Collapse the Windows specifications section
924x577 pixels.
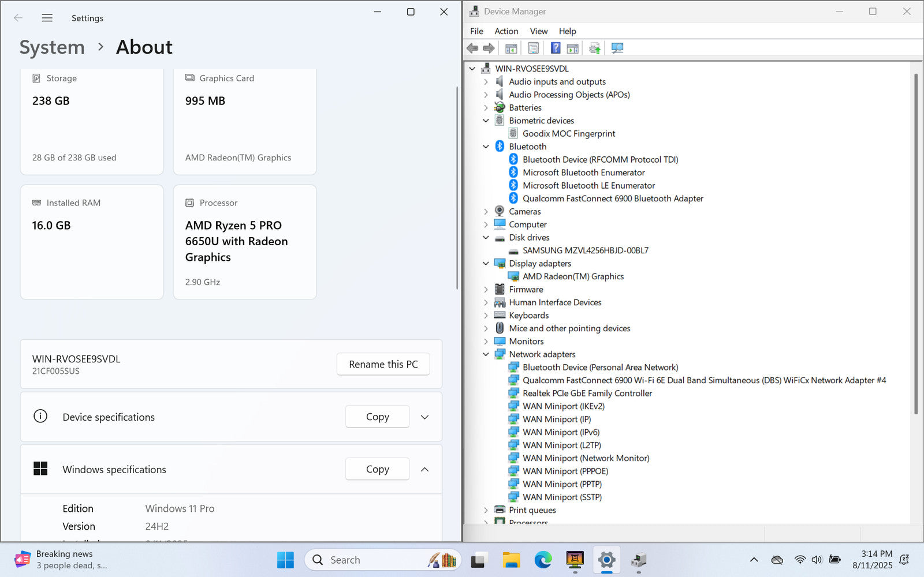424,470
